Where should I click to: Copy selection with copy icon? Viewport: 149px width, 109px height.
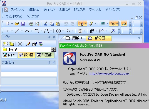coord(52,24)
